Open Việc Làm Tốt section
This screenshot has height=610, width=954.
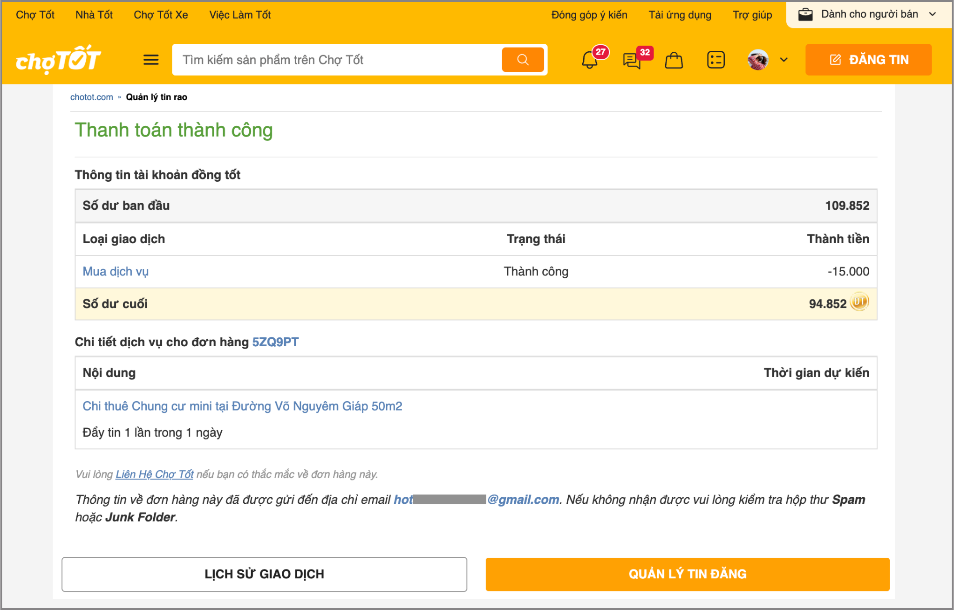240,15
